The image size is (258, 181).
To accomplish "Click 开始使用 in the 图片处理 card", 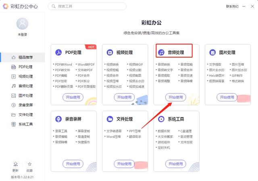I will pos(227,97).
